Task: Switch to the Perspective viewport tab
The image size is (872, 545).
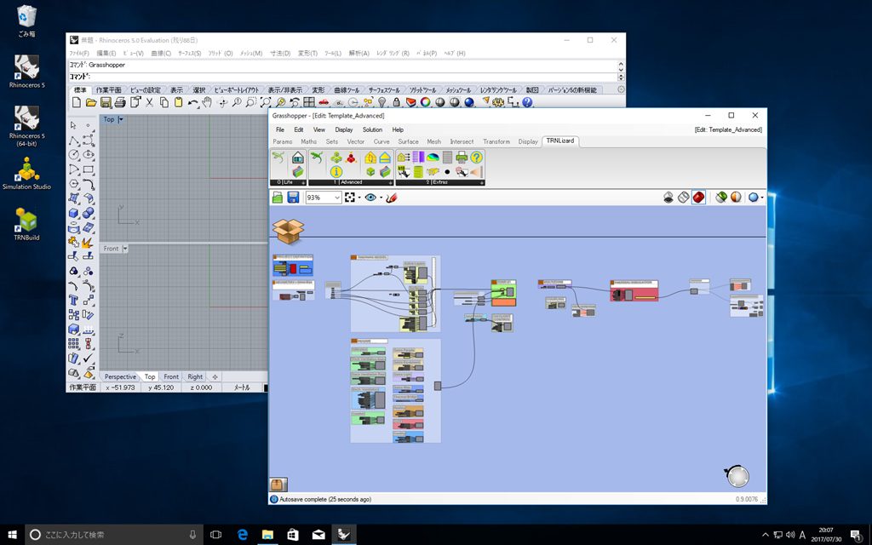Action: (x=120, y=376)
